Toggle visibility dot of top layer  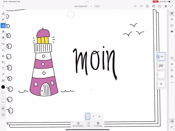157,56
